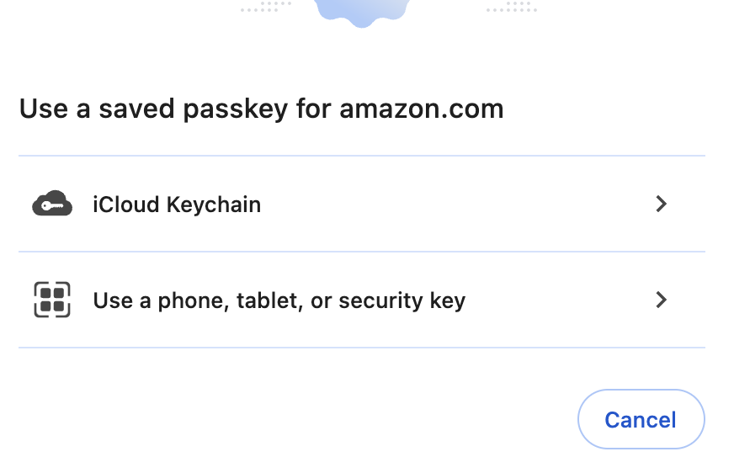Open the phone, tablet, or security key chevron
The width and height of the screenshot is (734, 473).
(662, 300)
